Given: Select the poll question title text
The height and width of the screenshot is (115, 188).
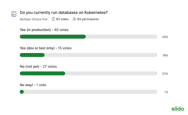Looking at the screenshot, I should click(x=64, y=12).
